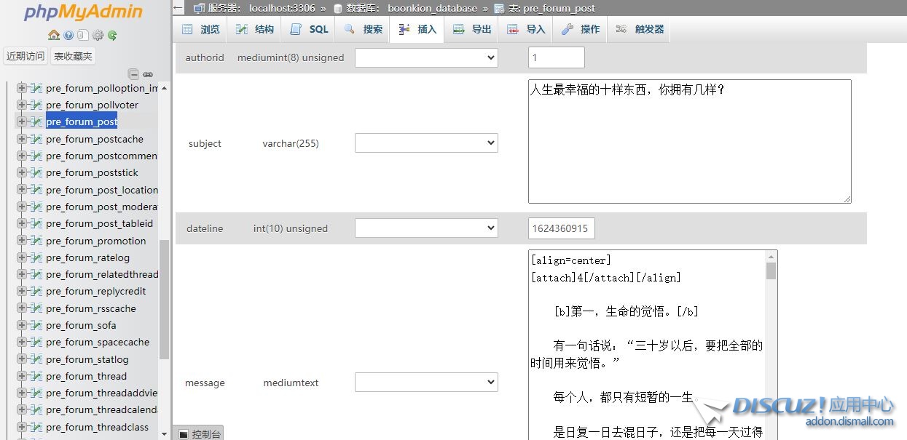Screen dimensions: 907x440
Task: Click the dateline value input field
Action: [x=561, y=228]
